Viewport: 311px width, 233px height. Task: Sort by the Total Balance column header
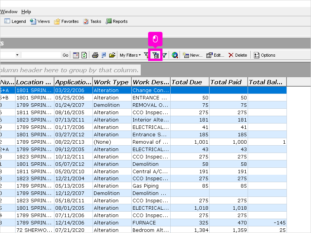coord(267,82)
